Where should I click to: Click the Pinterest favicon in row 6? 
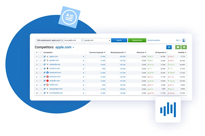(x=48, y=77)
